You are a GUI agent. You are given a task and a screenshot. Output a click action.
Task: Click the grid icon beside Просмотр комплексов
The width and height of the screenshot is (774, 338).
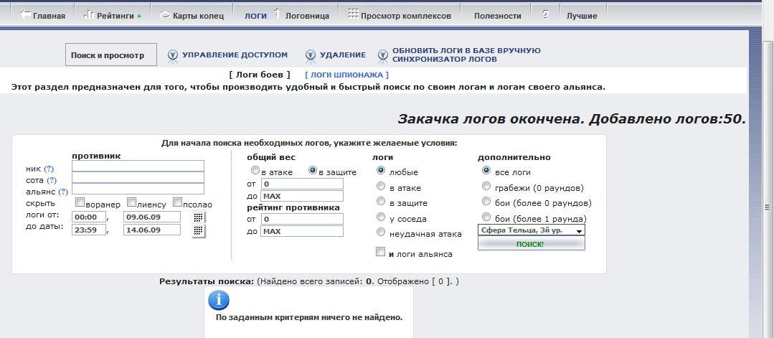coord(353,14)
